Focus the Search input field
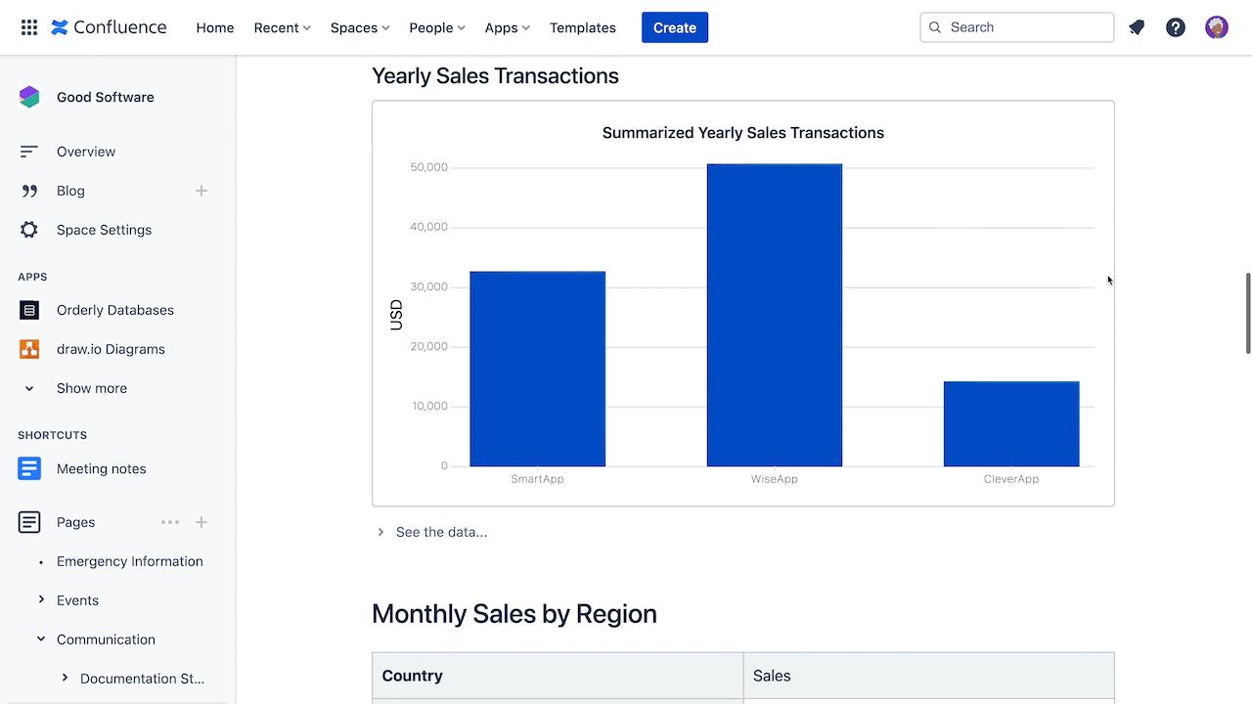The width and height of the screenshot is (1252, 704). pyautogui.click(x=1017, y=27)
